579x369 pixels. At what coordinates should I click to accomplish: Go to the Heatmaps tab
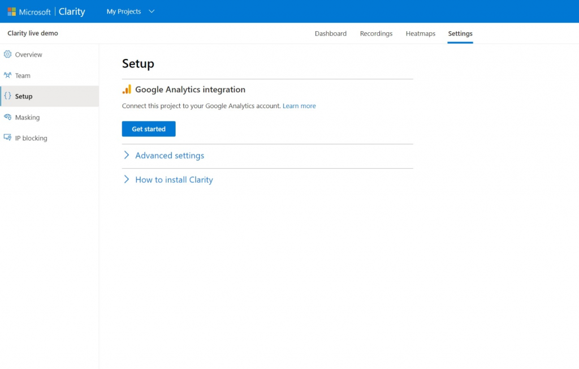click(x=420, y=33)
